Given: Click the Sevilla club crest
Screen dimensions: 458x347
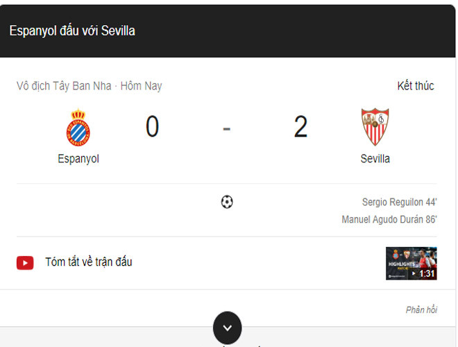Looking at the screenshot, I should 375,126.
